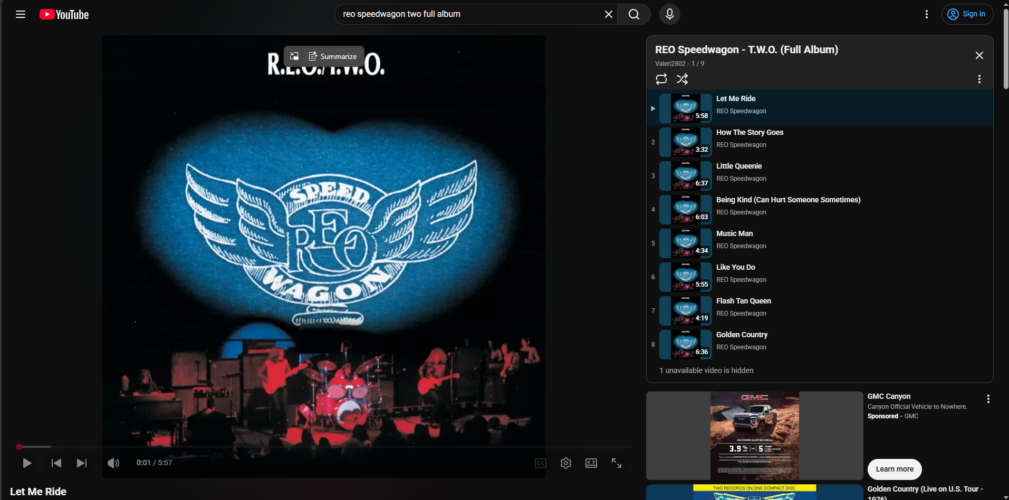The image size is (1009, 500).
Task: Enter full screen mode
Action: coord(617,463)
